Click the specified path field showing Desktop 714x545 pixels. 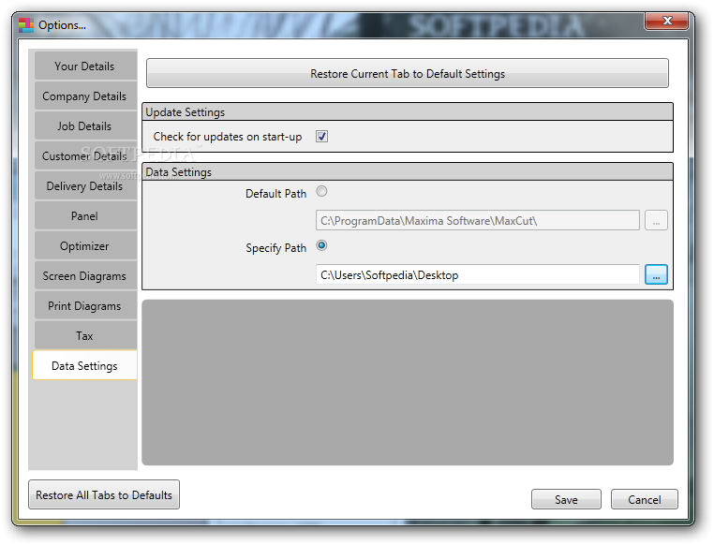tap(478, 274)
